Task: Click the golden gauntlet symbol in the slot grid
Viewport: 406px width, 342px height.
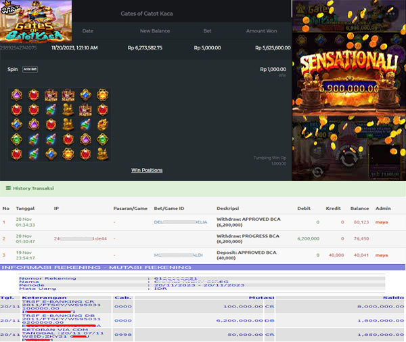Action: (x=103, y=125)
